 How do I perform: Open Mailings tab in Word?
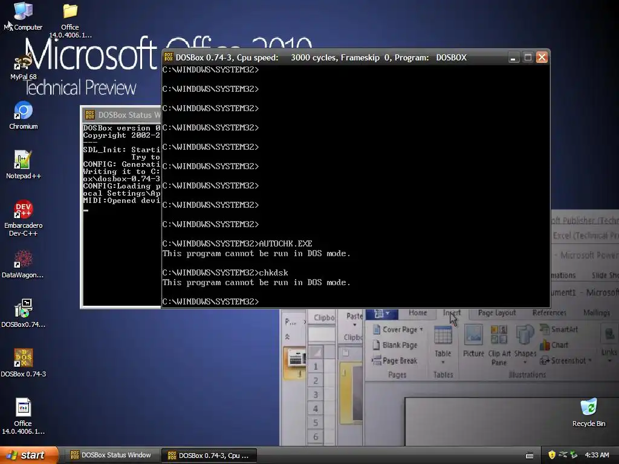(597, 312)
